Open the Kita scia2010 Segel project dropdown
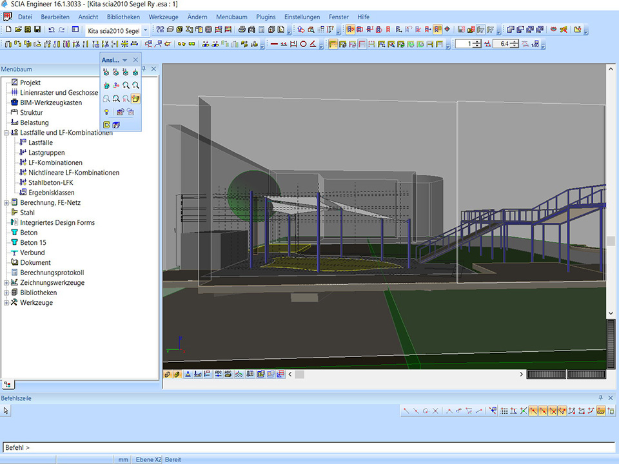 point(145,30)
